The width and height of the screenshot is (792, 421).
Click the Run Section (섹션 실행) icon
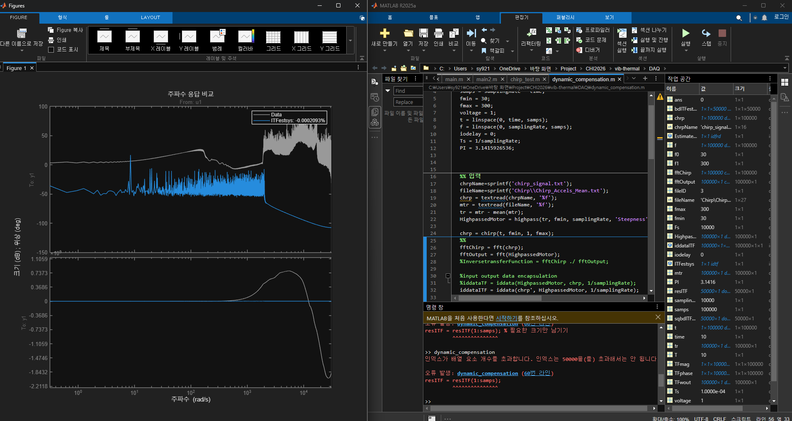(622, 34)
